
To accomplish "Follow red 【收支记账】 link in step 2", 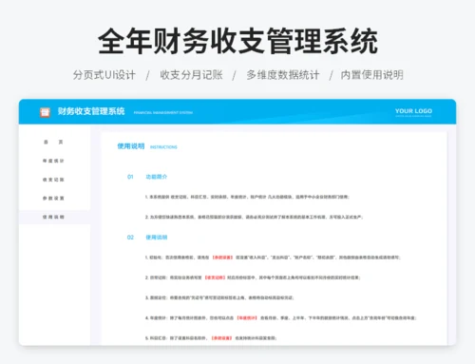I will (x=215, y=278).
